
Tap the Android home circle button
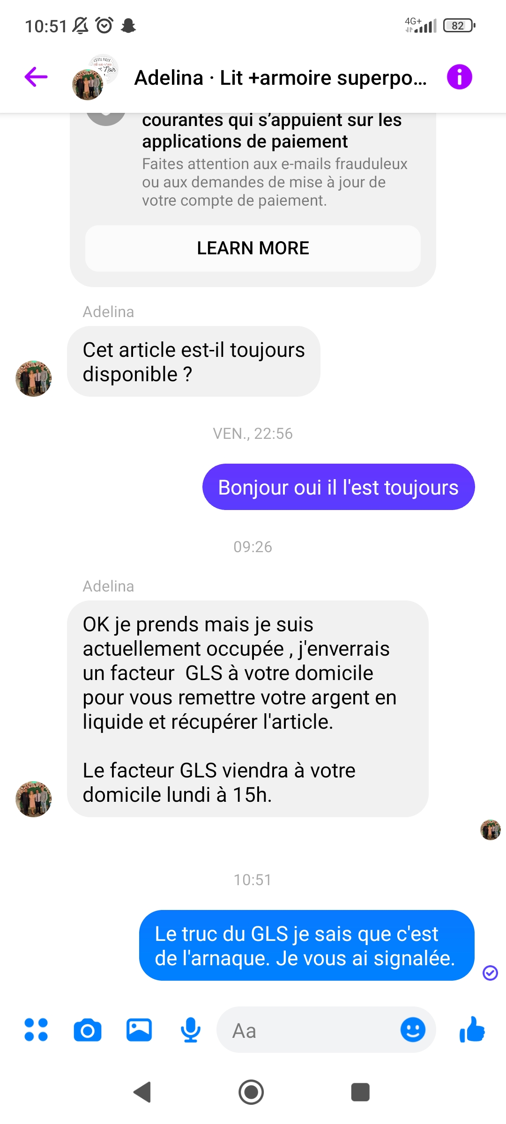[x=251, y=1092]
